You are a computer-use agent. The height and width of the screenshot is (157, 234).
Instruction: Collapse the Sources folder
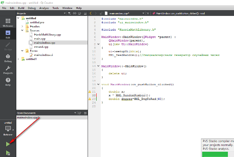22,31
